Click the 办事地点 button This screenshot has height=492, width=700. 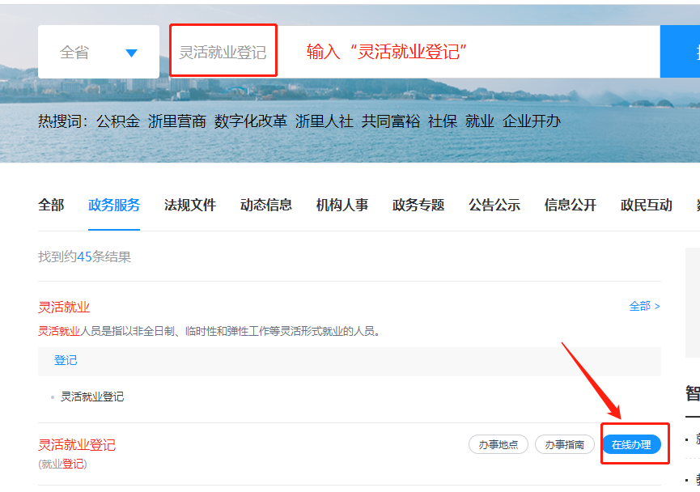498,444
